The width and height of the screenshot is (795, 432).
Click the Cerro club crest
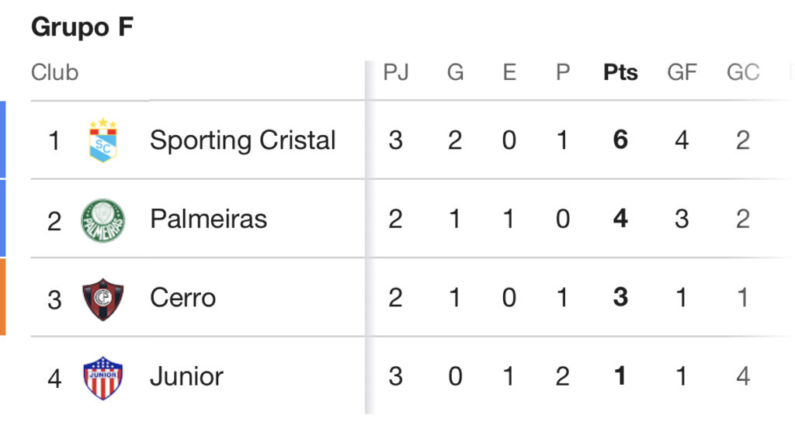coord(103,299)
